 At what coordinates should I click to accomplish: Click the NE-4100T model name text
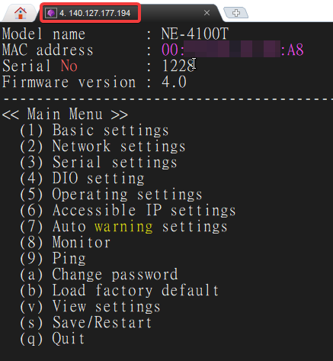[x=195, y=34]
